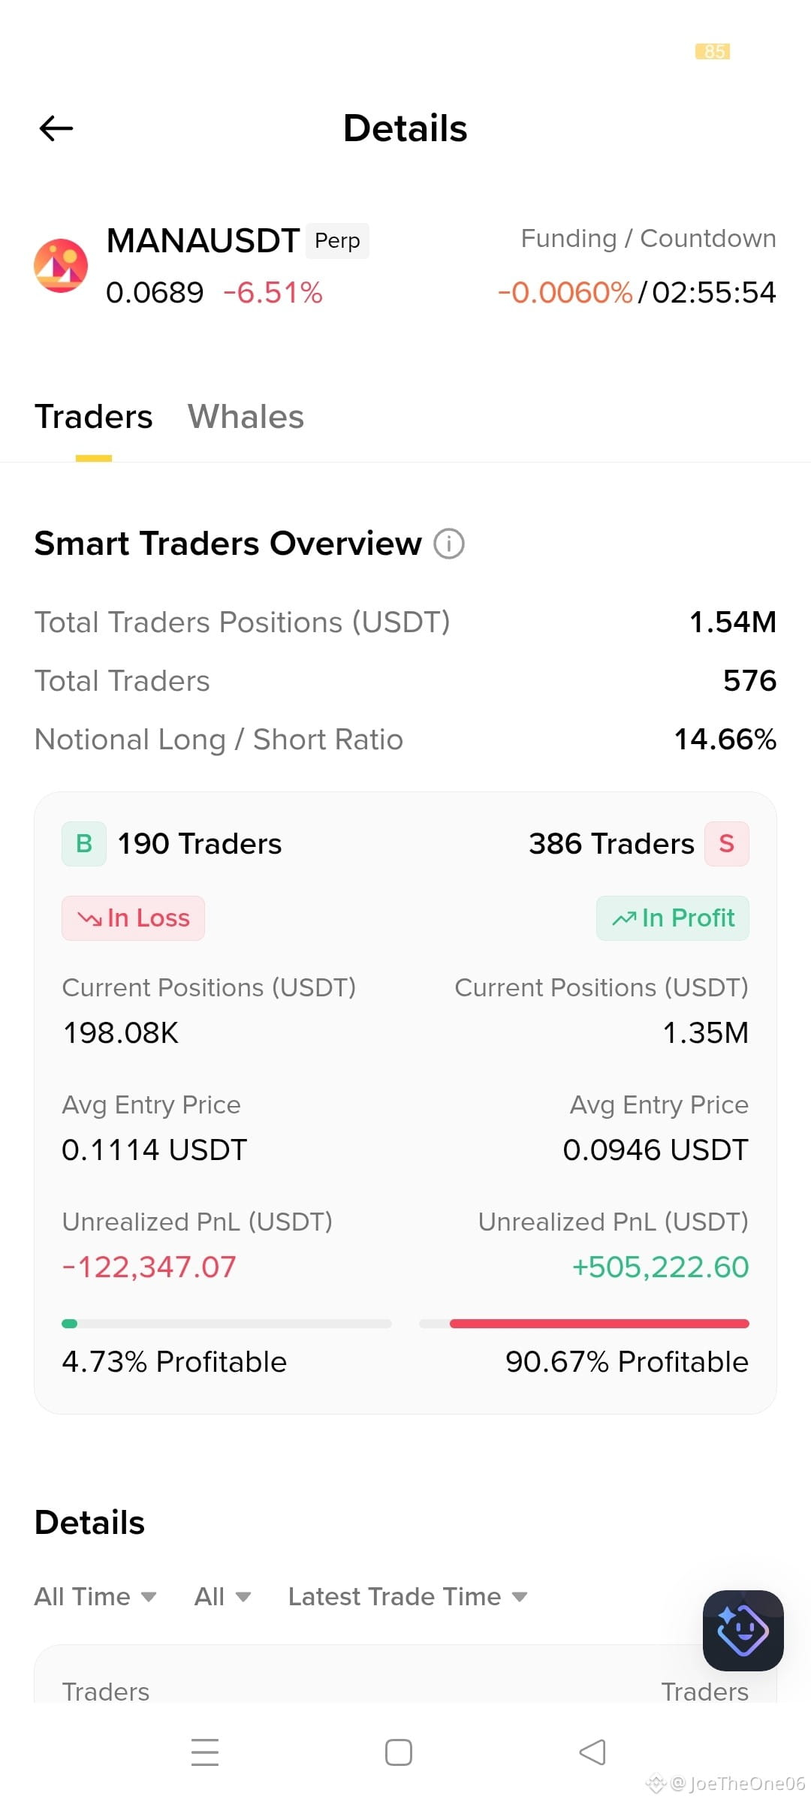Screen dimensions: 811x1802
Task: Open the All filter dropdown
Action: 222,1596
